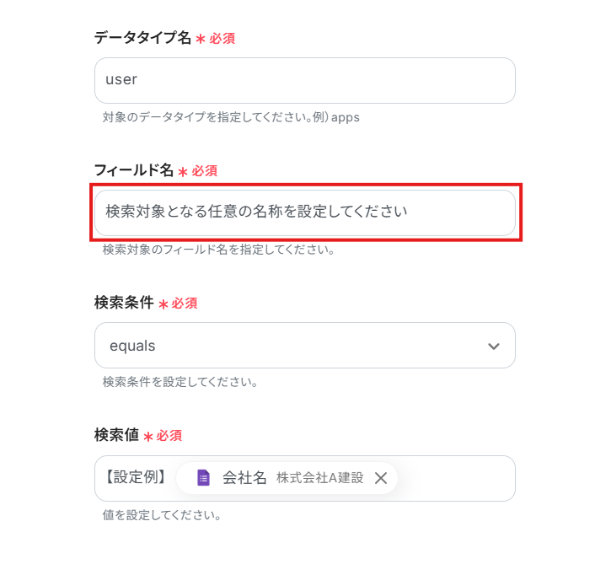
Task: Click the helper text mentioning 例) apps
Action: [231, 117]
